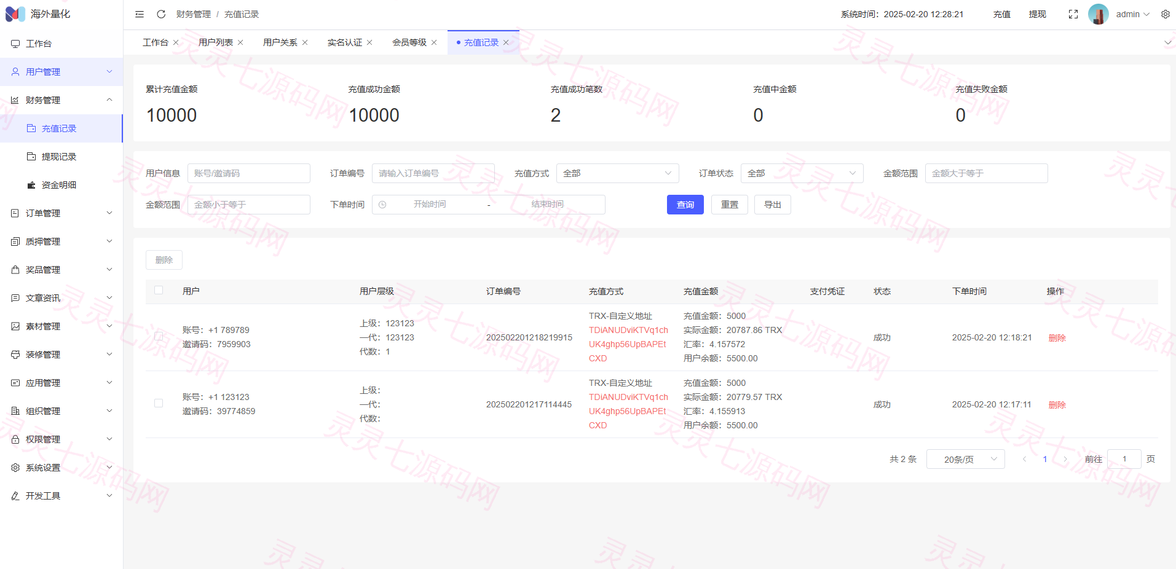
Task: Open the 20条/页 page size dropdown
Action: pyautogui.click(x=965, y=459)
